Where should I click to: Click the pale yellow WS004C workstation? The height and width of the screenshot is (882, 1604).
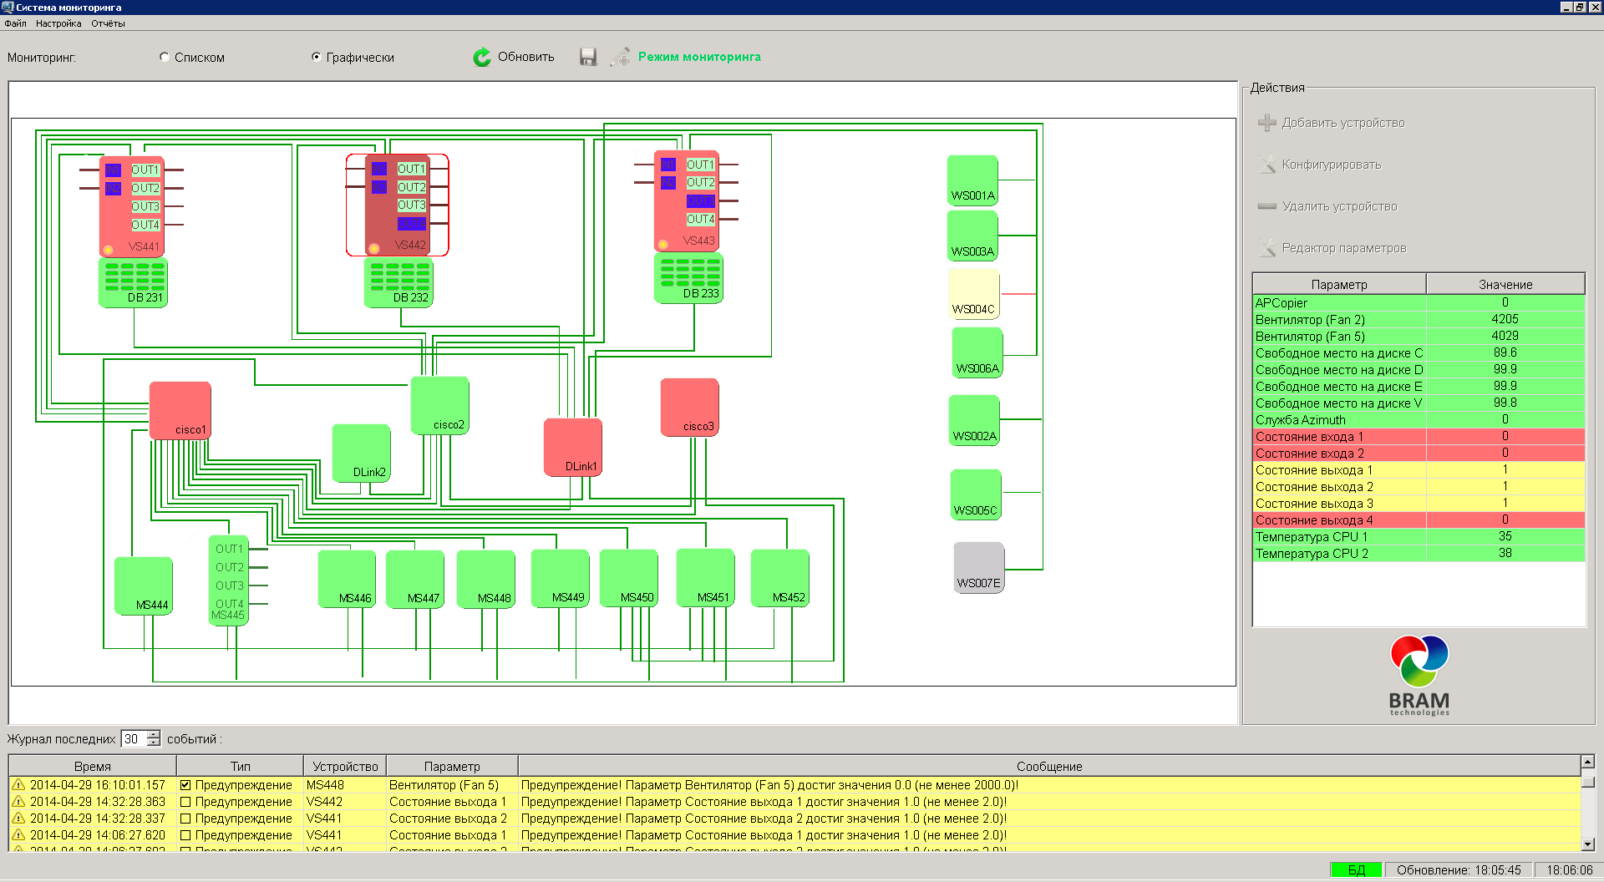(973, 294)
